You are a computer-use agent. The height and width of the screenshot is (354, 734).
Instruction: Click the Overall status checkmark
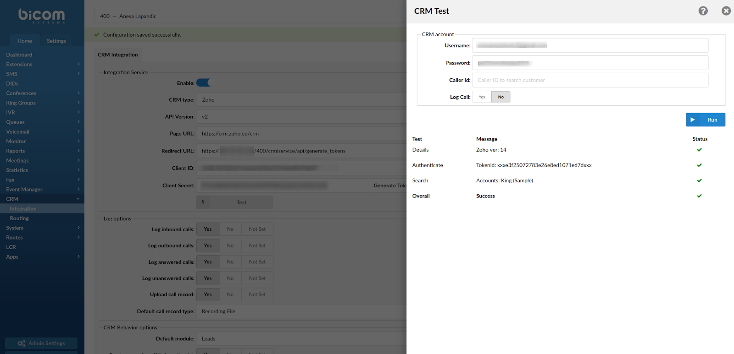699,196
